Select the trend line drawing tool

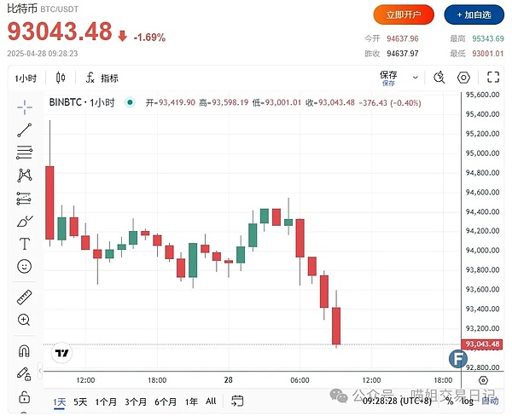click(24, 130)
